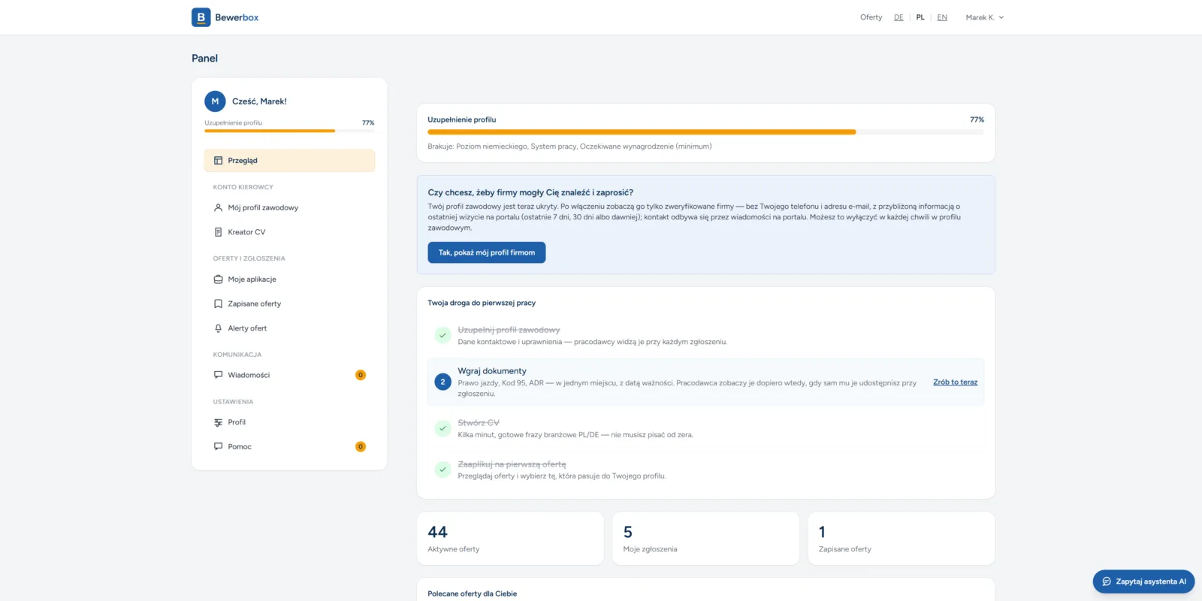Viewport: 1202px width, 601px height.
Task: Click the Zapisane oferty bookmark icon
Action: [218, 304]
